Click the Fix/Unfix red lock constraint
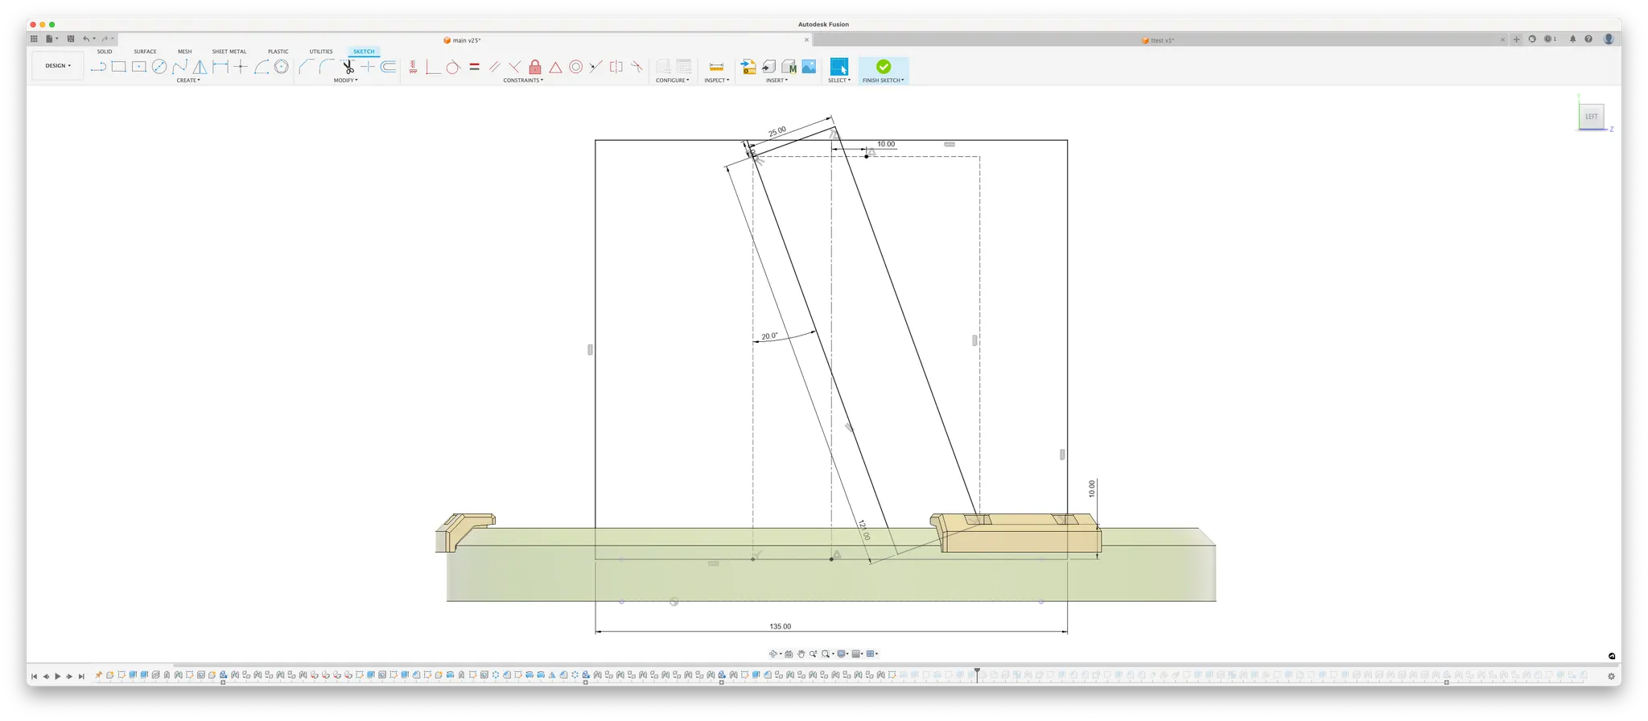 535,68
